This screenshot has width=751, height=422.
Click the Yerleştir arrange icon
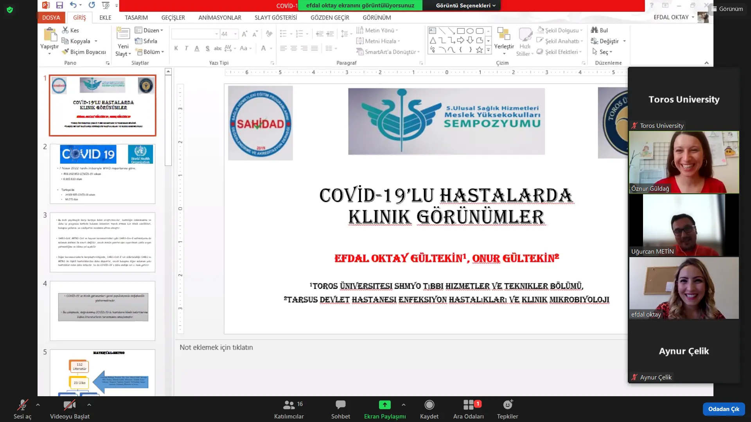504,34
